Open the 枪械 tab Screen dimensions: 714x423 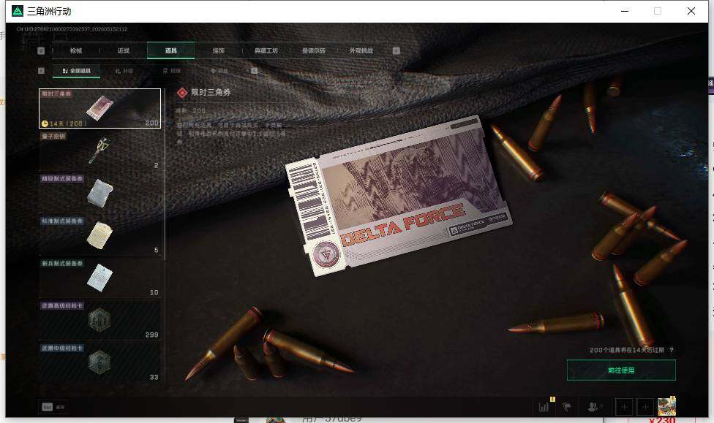coord(76,50)
